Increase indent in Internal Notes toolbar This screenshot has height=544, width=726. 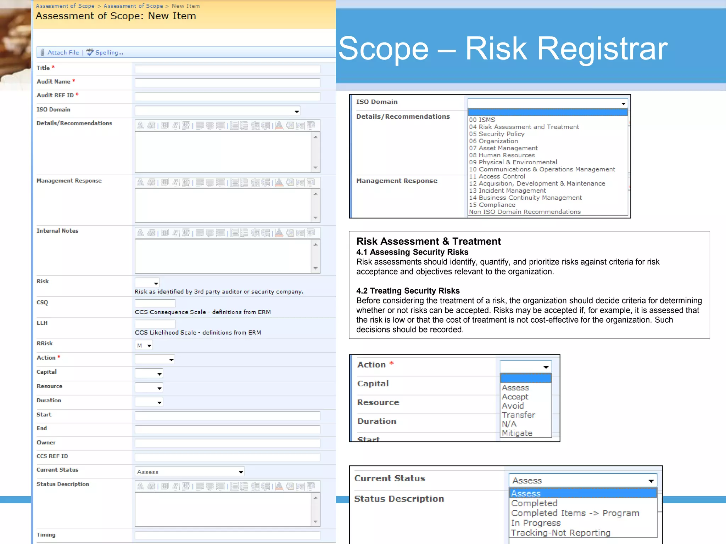[266, 233]
